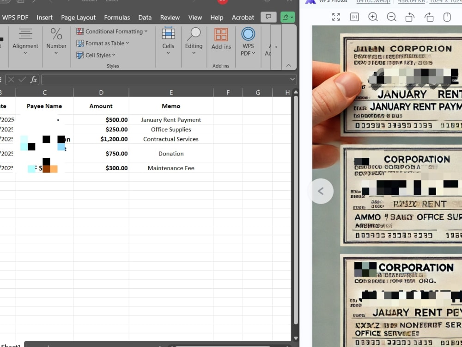Image resolution: width=462 pixels, height=347 pixels.
Task: Click the Insert Function fx icon
Action: [x=34, y=80]
